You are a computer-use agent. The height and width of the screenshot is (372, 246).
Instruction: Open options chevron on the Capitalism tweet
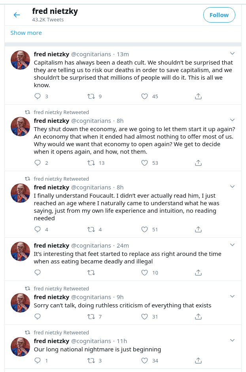tap(233, 53)
